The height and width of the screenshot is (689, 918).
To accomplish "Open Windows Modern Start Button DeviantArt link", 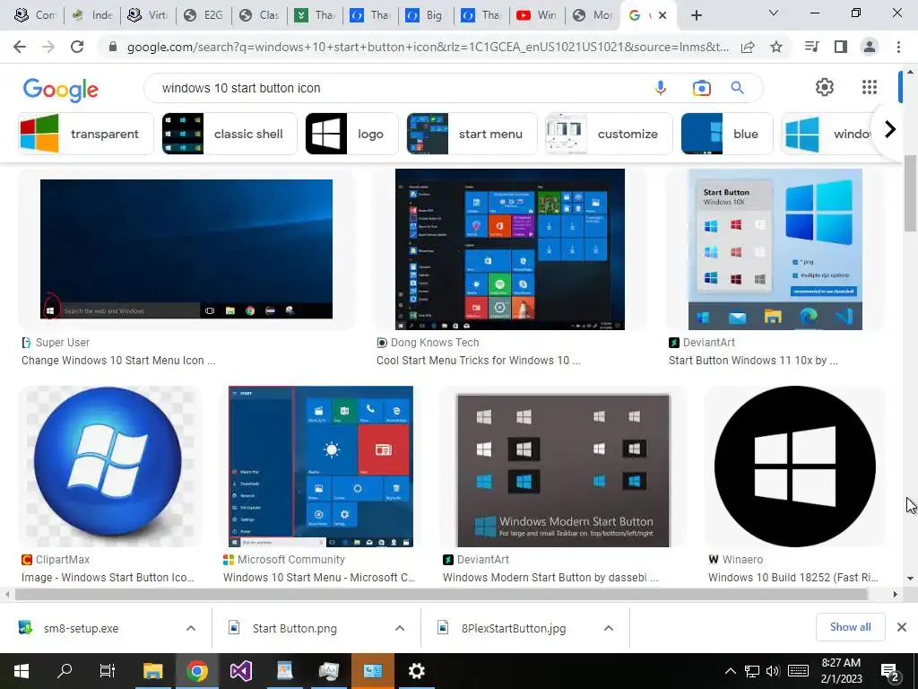I will pyautogui.click(x=550, y=578).
